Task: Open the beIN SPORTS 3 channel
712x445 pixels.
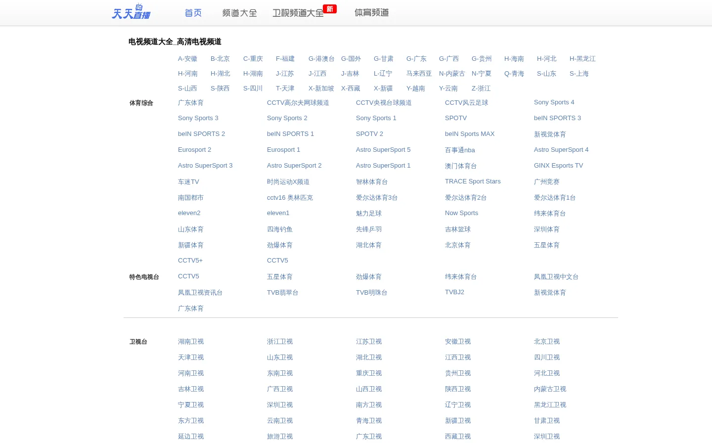Action: click(558, 118)
